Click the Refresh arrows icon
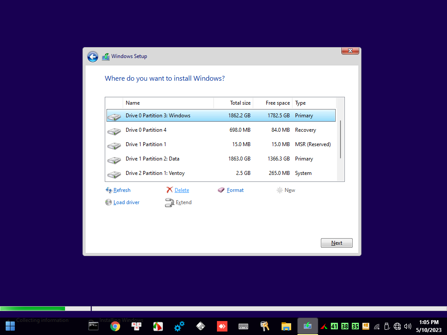This screenshot has height=335, width=447. 109,190
